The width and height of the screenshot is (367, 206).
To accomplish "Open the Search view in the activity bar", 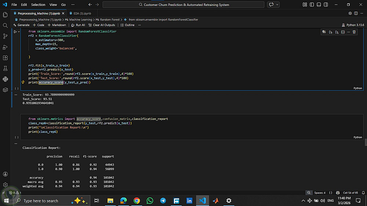I will click(x=5, y=25).
